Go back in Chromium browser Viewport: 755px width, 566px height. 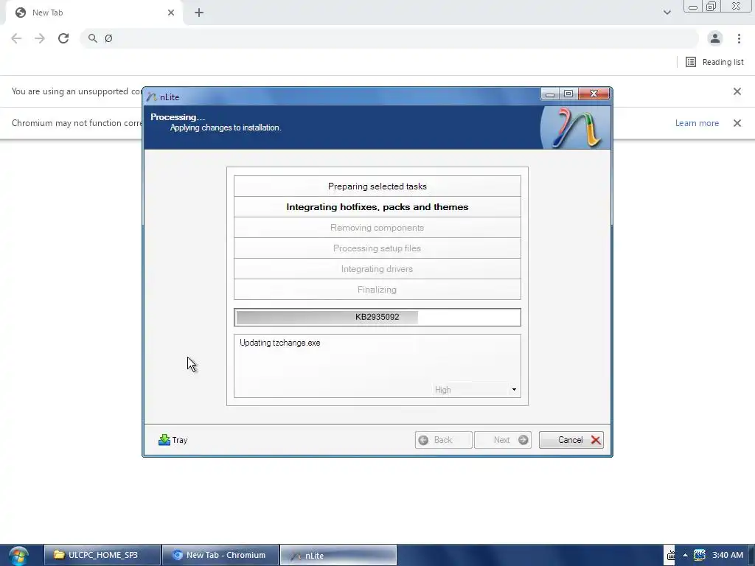16,38
